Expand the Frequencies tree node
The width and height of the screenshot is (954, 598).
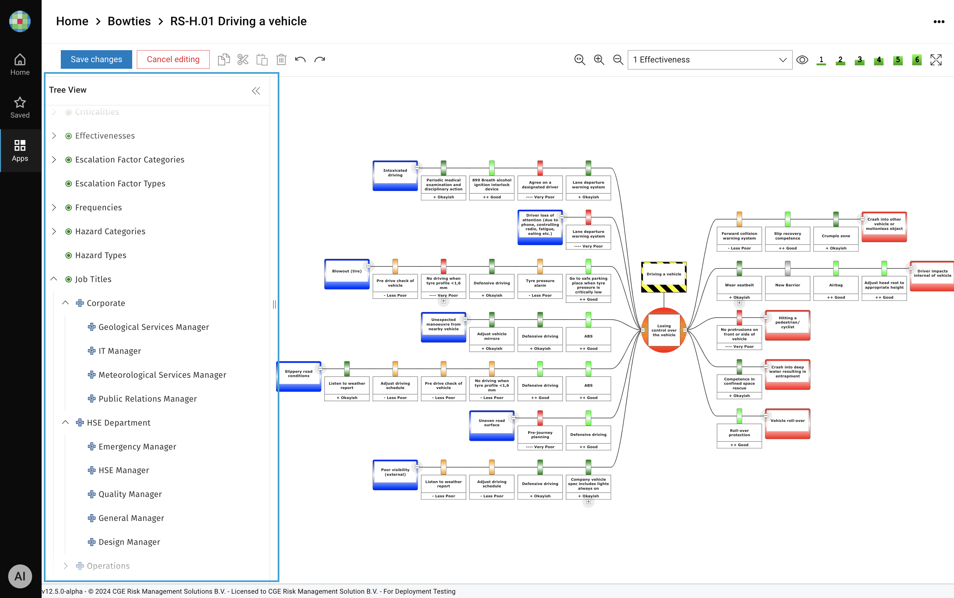(54, 207)
